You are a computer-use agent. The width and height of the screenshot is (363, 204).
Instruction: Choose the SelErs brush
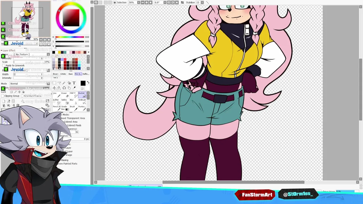click(x=65, y=101)
